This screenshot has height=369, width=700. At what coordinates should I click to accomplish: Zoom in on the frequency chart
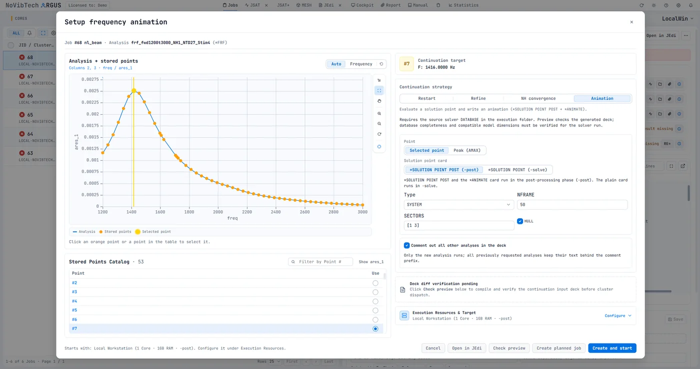[x=379, y=114]
